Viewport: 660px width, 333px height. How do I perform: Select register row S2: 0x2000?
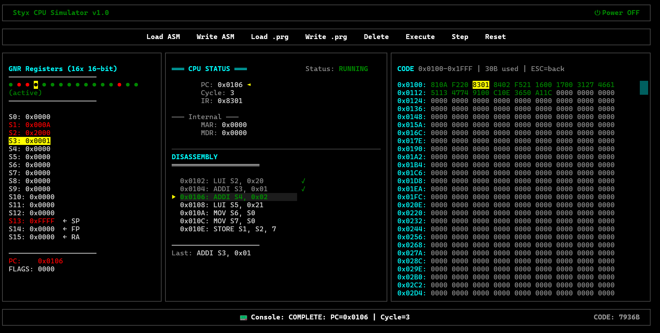coord(30,133)
